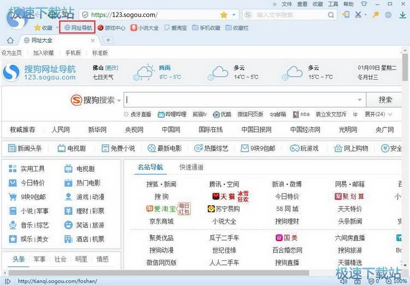Image resolution: width=410 pixels, height=286 pixels.
Task: Click the favorite star in address bar
Action: click(x=224, y=15)
